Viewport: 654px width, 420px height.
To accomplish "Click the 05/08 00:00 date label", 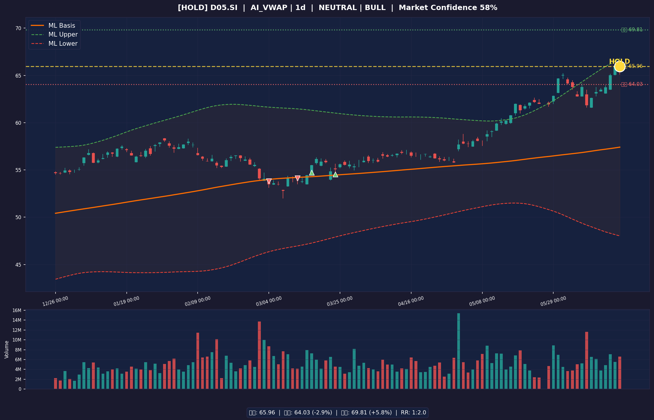I will point(482,301).
